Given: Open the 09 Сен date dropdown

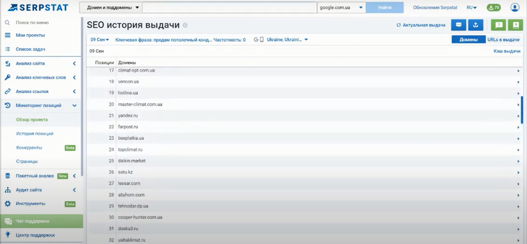Looking at the screenshot, I should 100,40.
